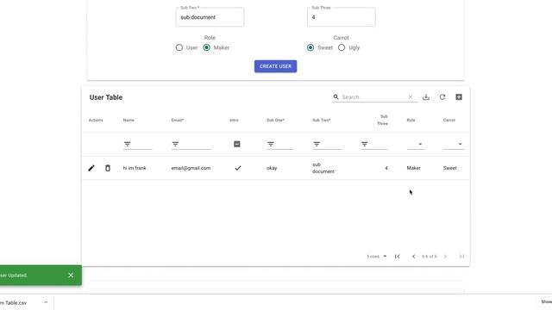The height and width of the screenshot is (310, 552).
Task: Click the Maker cell in the table row
Action: pos(414,168)
